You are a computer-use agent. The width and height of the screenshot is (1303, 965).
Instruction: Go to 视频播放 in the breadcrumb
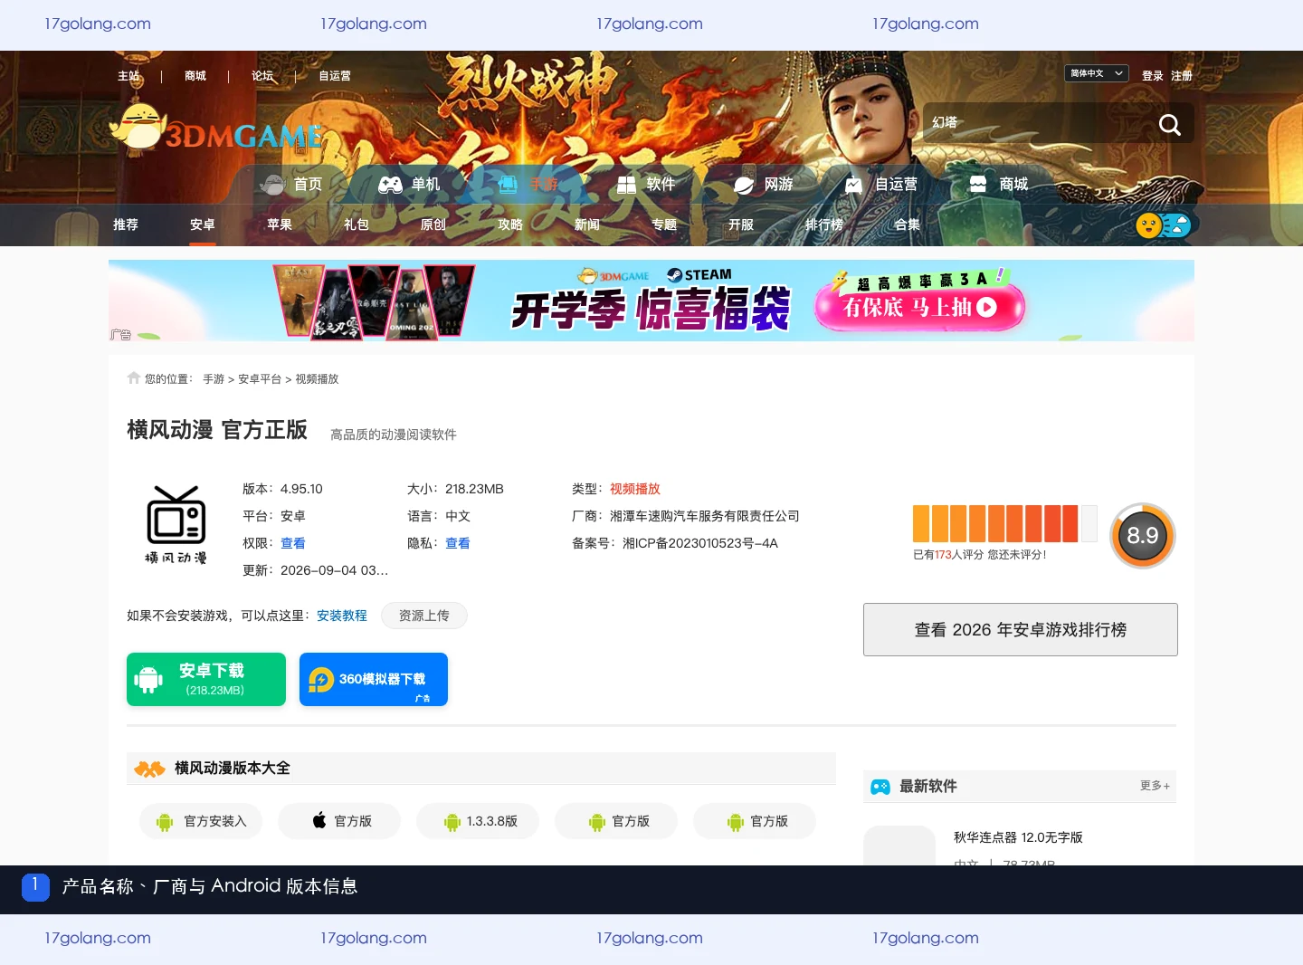pyautogui.click(x=317, y=379)
